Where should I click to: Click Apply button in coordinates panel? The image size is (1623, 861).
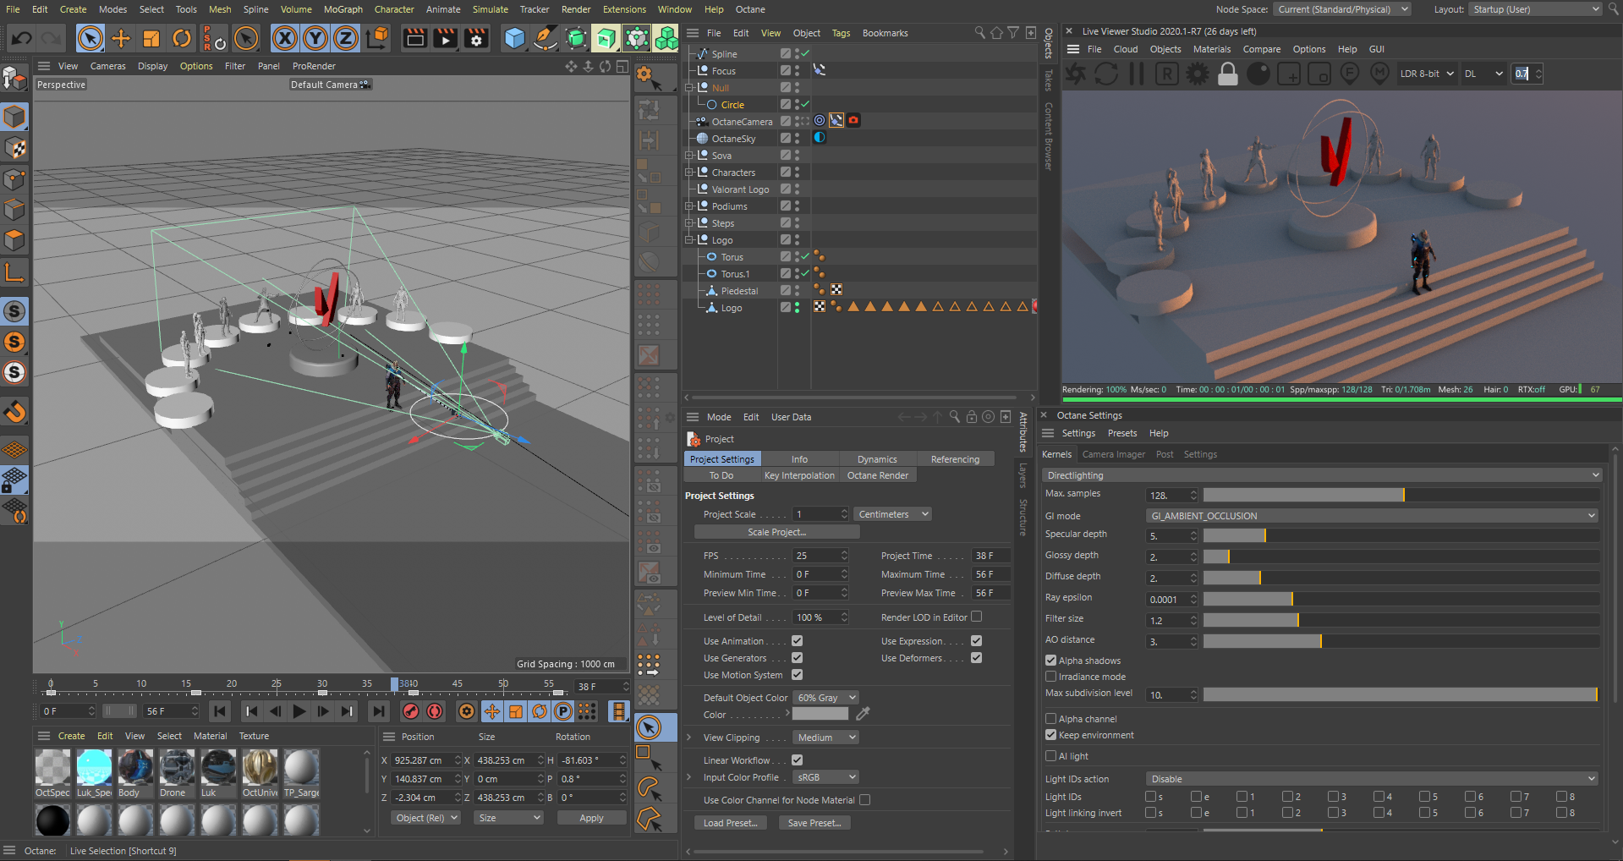(x=591, y=818)
